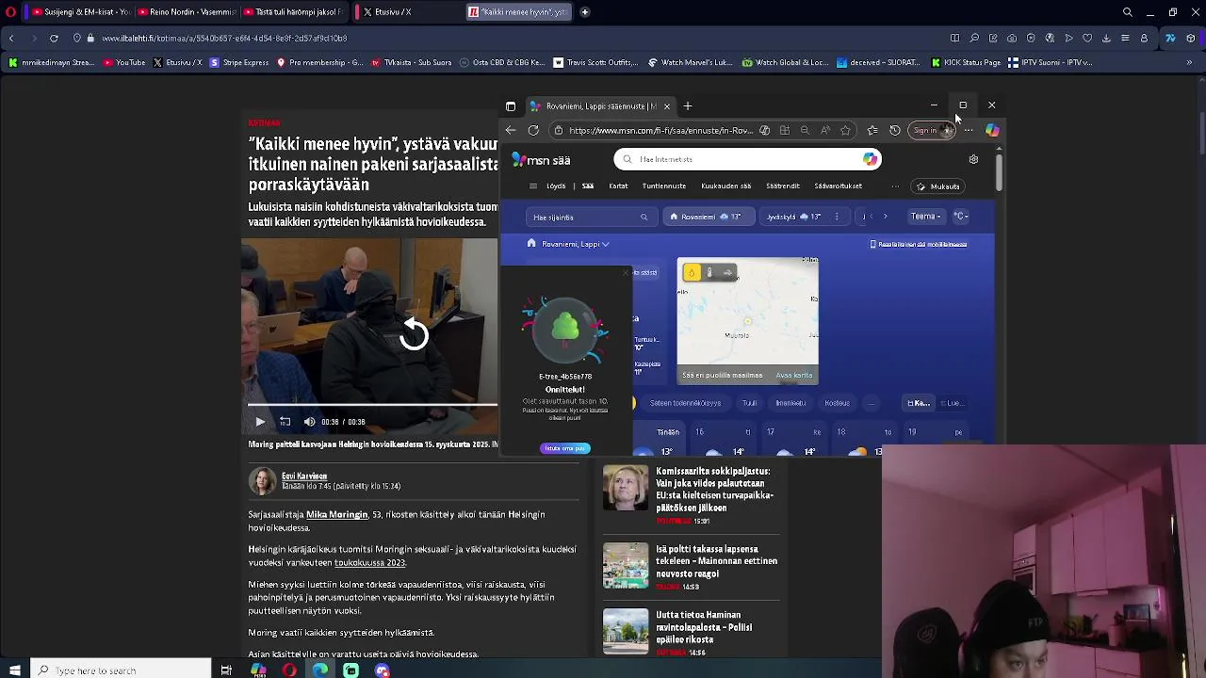Mute the Iltalehti video player
The width and height of the screenshot is (1206, 678).
coord(309,422)
